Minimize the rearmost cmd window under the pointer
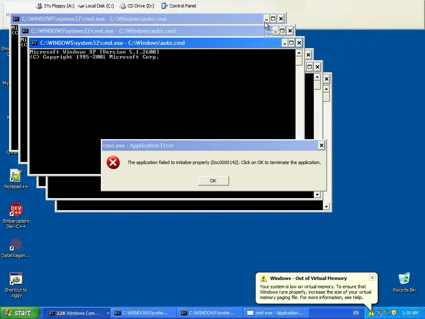 (266, 19)
